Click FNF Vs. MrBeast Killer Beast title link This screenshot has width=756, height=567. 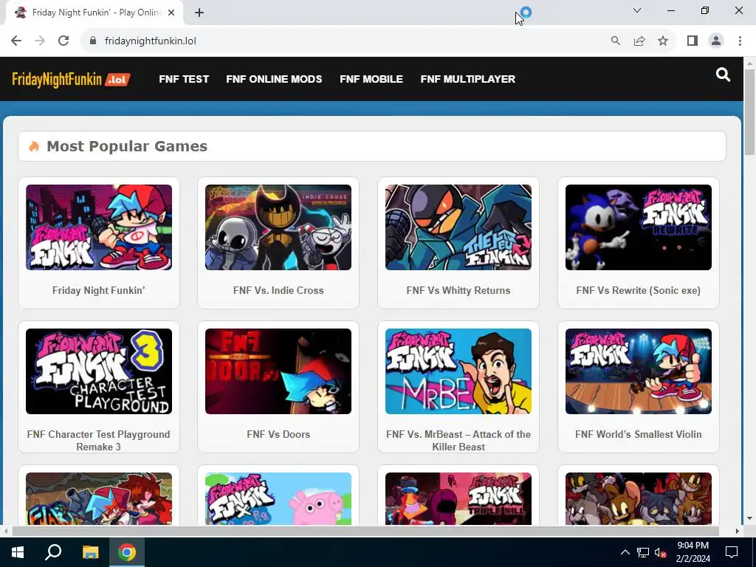pyautogui.click(x=458, y=440)
